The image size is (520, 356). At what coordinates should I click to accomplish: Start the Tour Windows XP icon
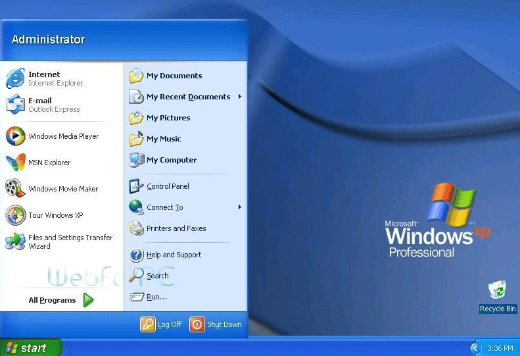(x=15, y=215)
